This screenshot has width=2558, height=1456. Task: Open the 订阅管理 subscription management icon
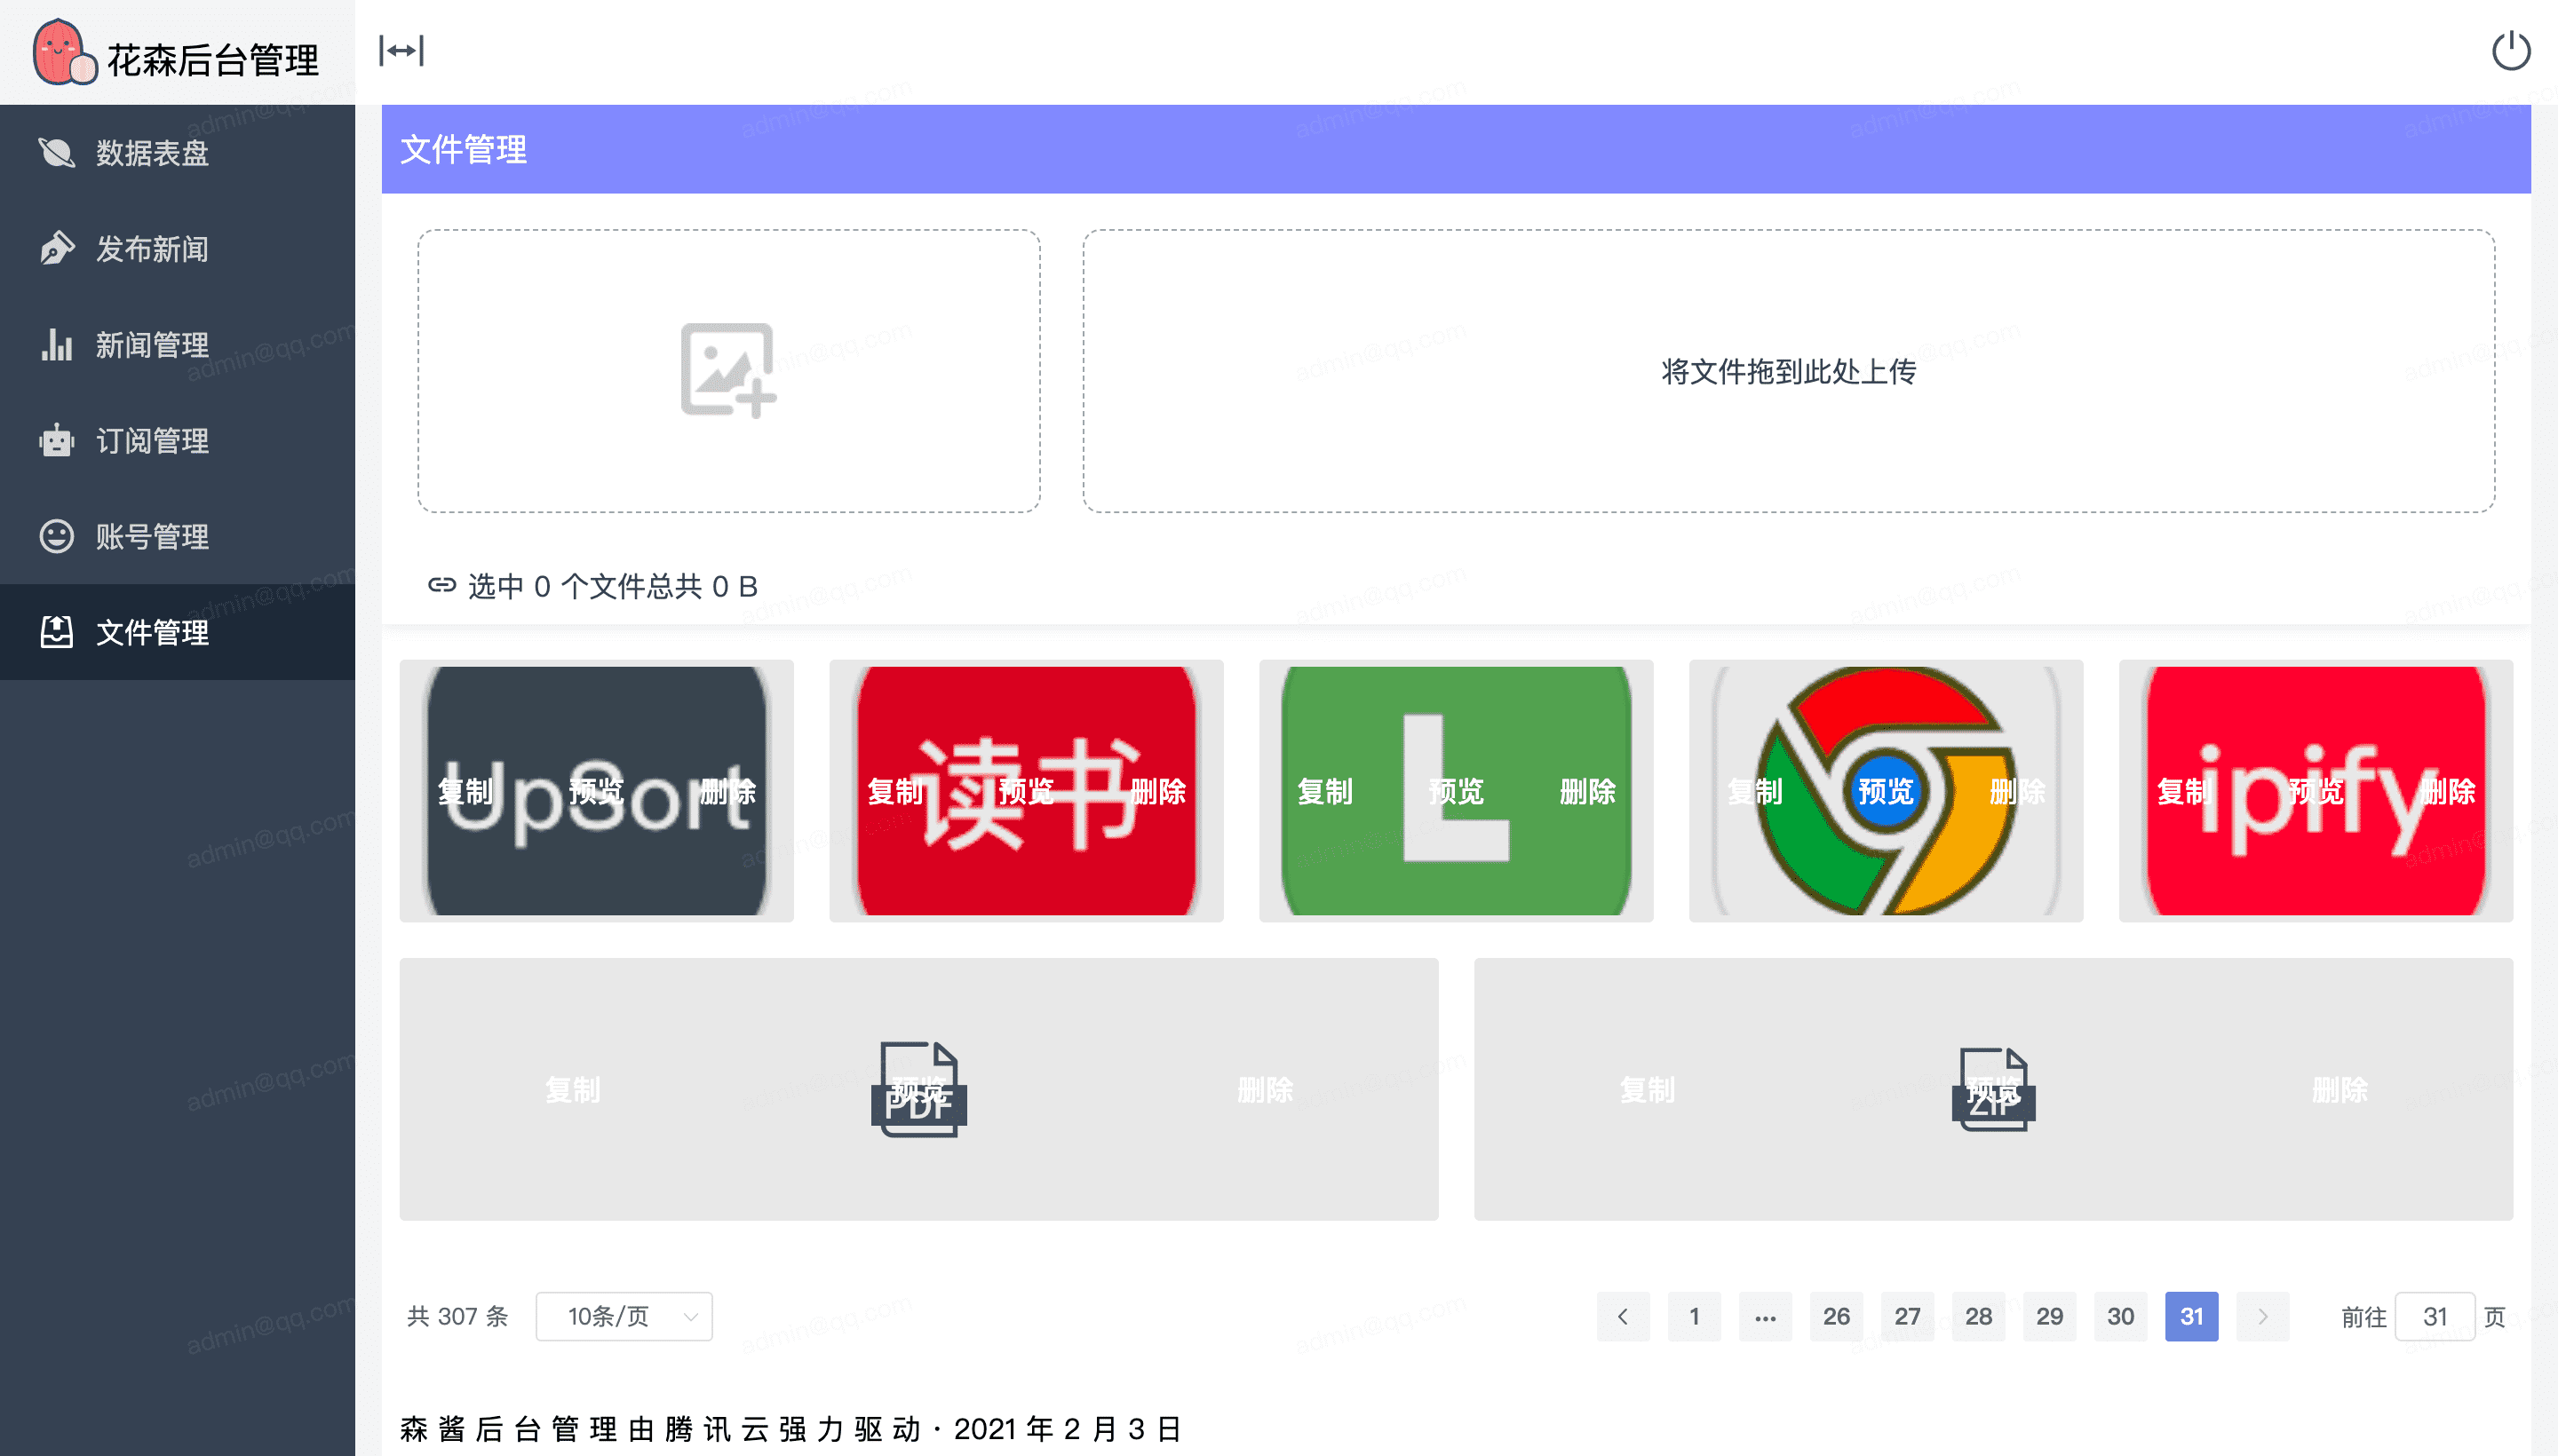[57, 440]
